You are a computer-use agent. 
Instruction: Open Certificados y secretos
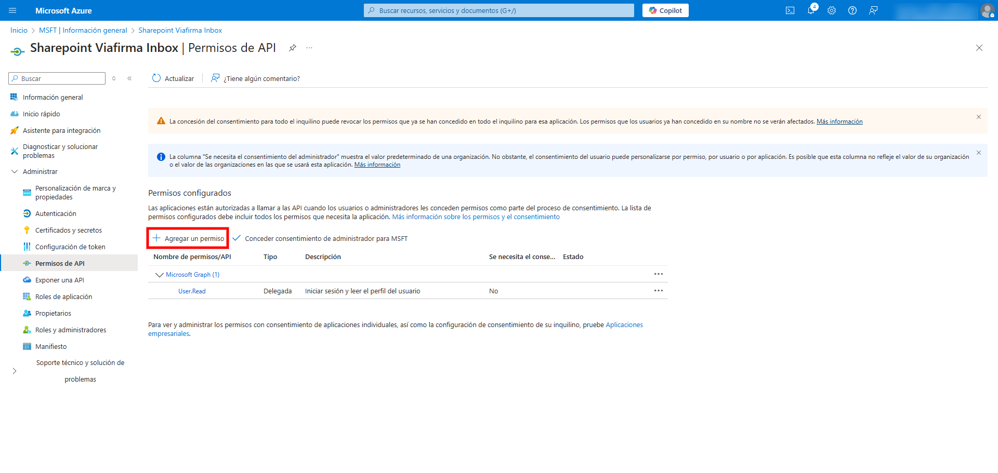click(x=69, y=230)
